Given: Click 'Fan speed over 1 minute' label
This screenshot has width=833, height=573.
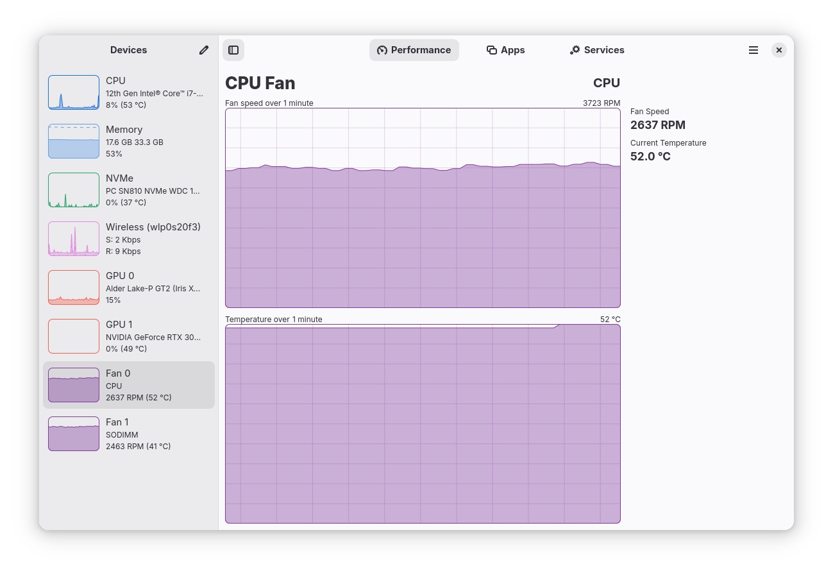Looking at the screenshot, I should (x=269, y=103).
